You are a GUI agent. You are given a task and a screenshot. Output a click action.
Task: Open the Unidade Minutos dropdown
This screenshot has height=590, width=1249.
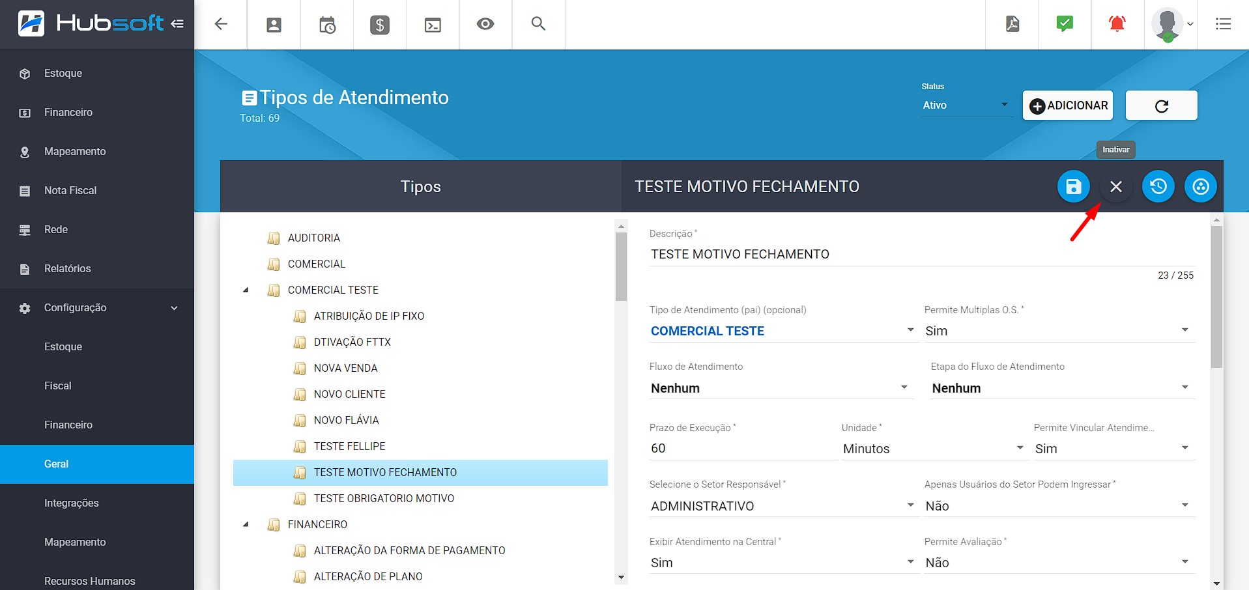coord(935,448)
